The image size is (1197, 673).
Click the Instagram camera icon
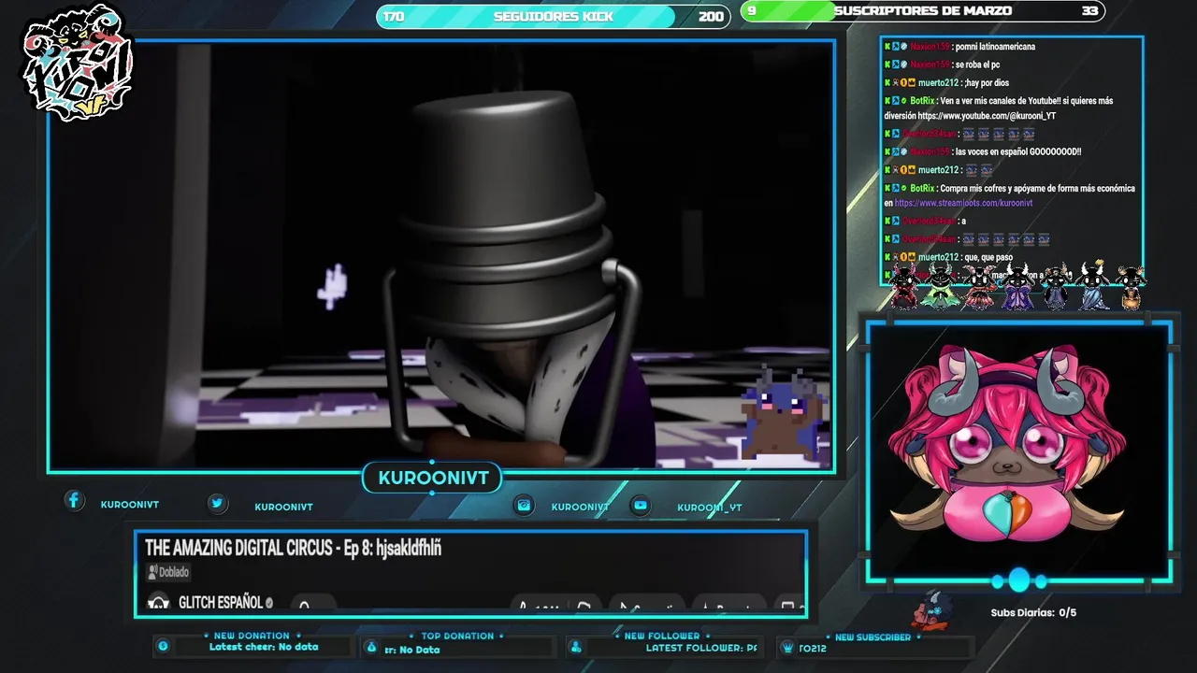525,506
